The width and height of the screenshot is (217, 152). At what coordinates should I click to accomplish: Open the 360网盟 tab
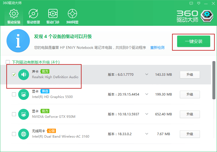(x=72, y=16)
